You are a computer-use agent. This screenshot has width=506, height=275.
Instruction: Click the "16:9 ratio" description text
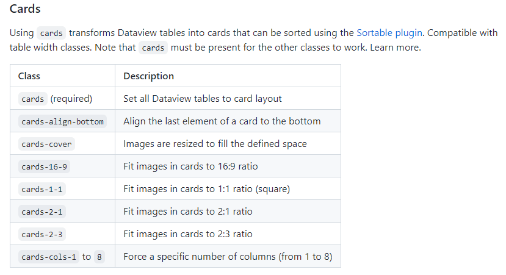238,166
